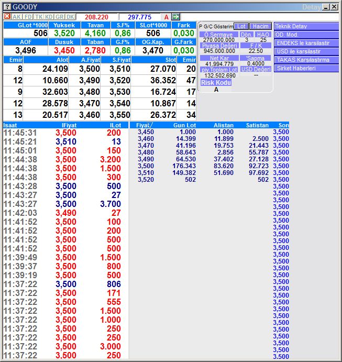342x362 pixels.
Task: Open Sirket Haberleri
Action: pyautogui.click(x=306, y=68)
